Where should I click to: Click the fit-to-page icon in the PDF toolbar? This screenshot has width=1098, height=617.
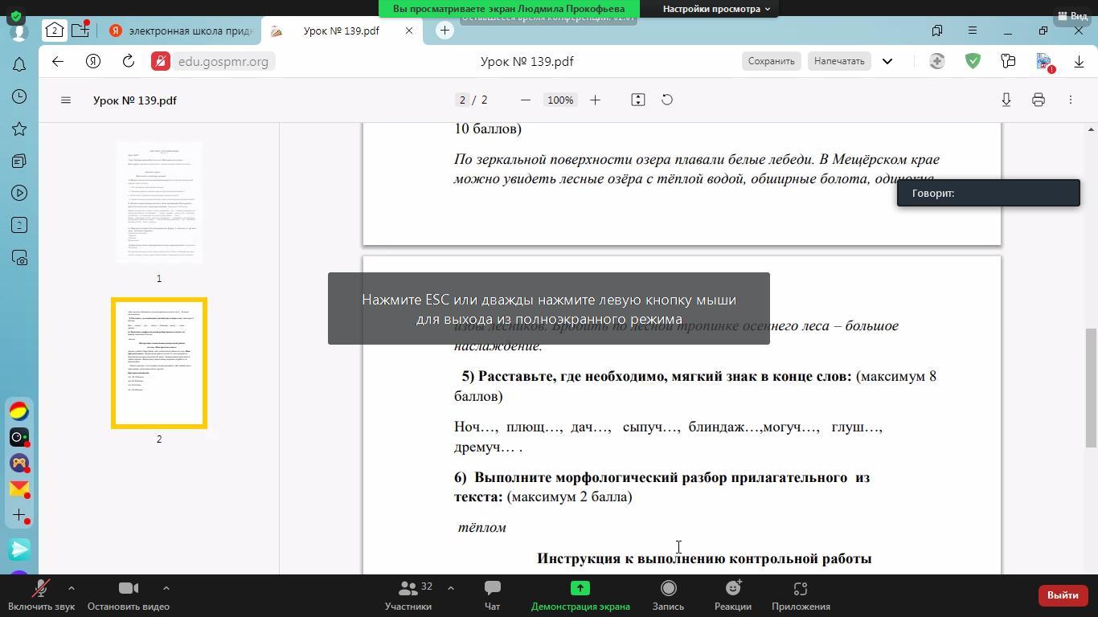(638, 100)
